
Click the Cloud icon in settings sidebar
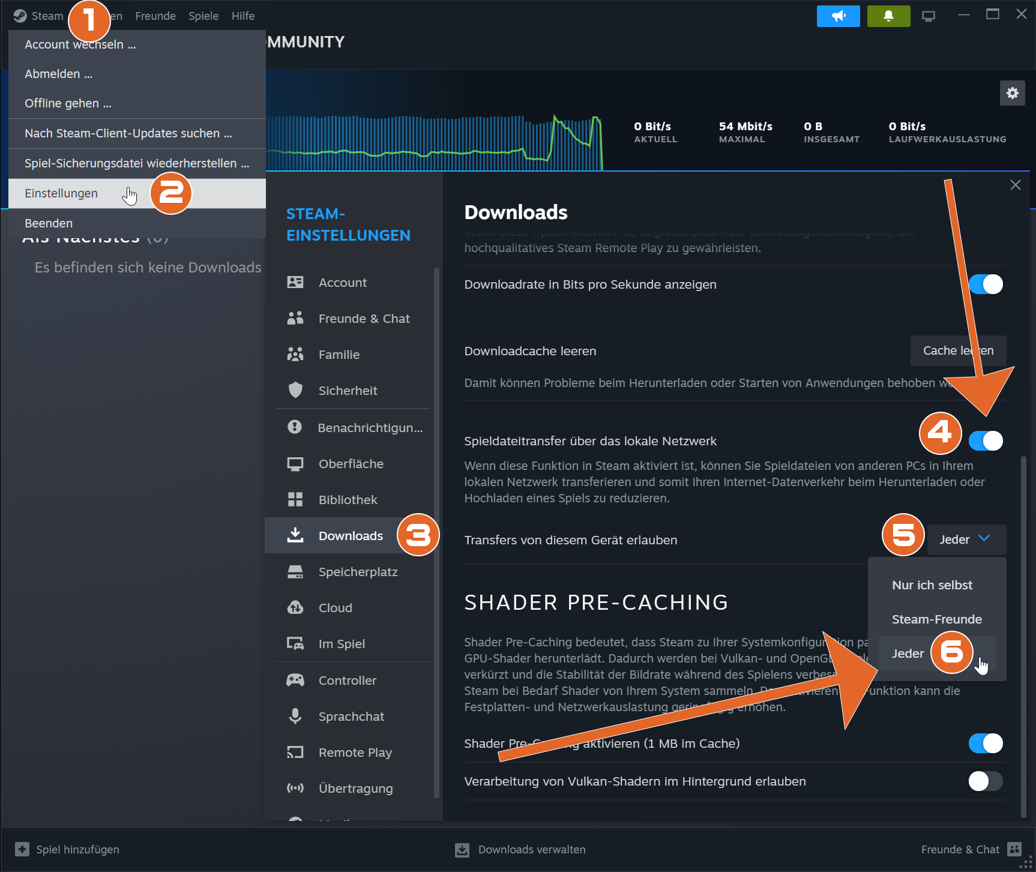click(295, 607)
